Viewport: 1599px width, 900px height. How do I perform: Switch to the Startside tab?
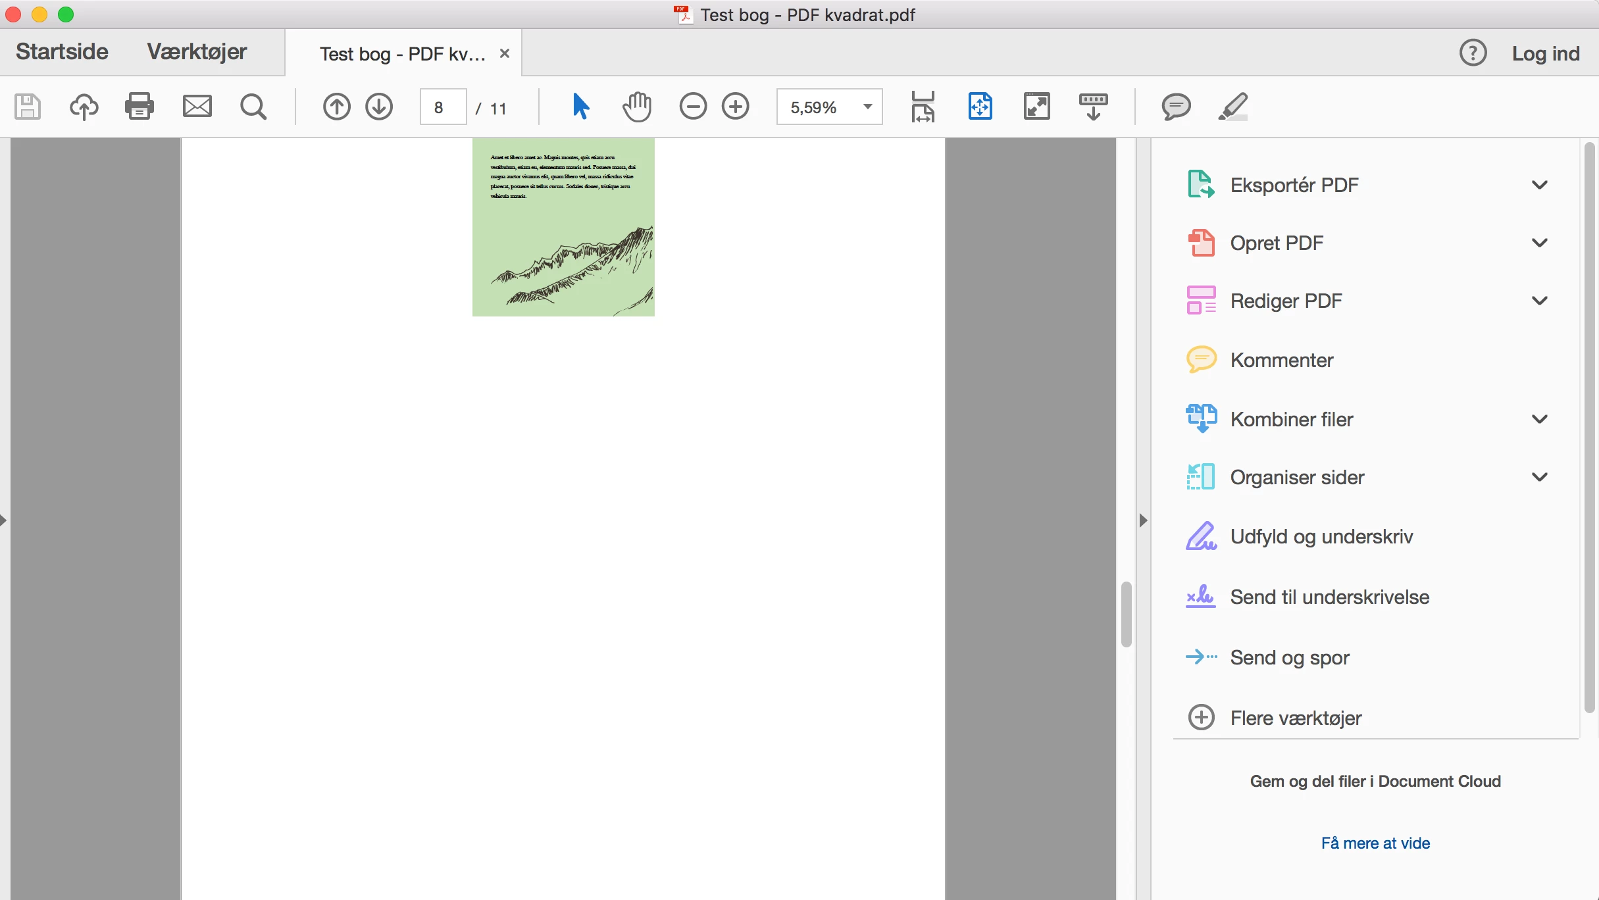click(x=62, y=51)
